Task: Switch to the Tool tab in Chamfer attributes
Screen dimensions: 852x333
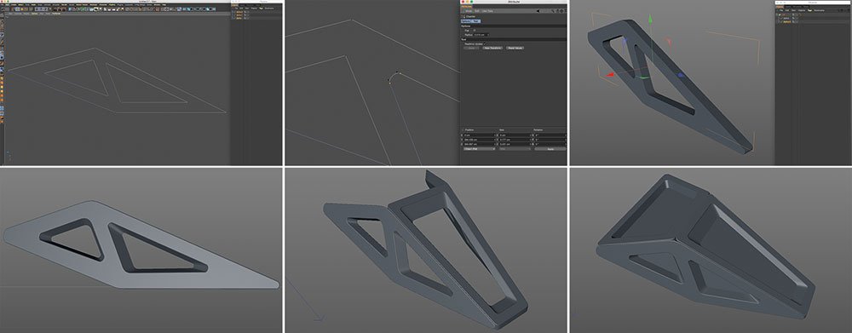Action: pyautogui.click(x=475, y=21)
